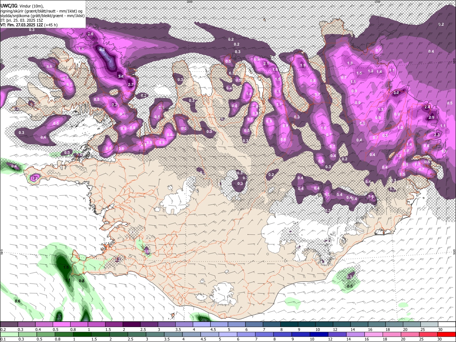Click the 'rigning/skúrir' legend description line
The height and width of the screenshot is (342, 456).
coord(42,11)
